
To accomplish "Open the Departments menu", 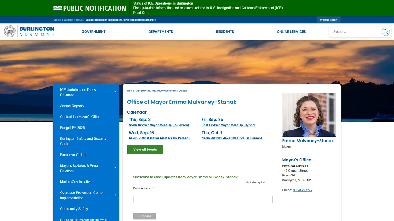I will click(161, 32).
